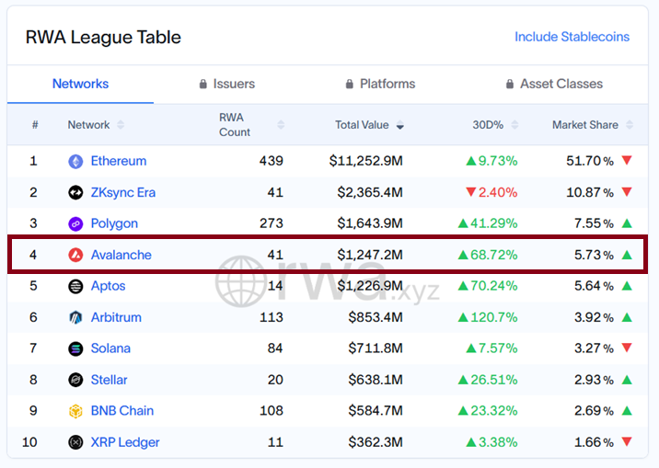Open the ZKsync Era network link
The width and height of the screenshot is (659, 468).
pos(123,193)
